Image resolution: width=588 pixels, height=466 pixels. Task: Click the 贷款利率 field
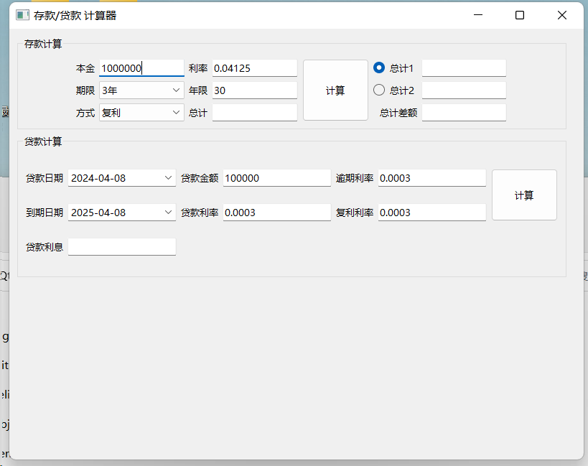click(276, 213)
